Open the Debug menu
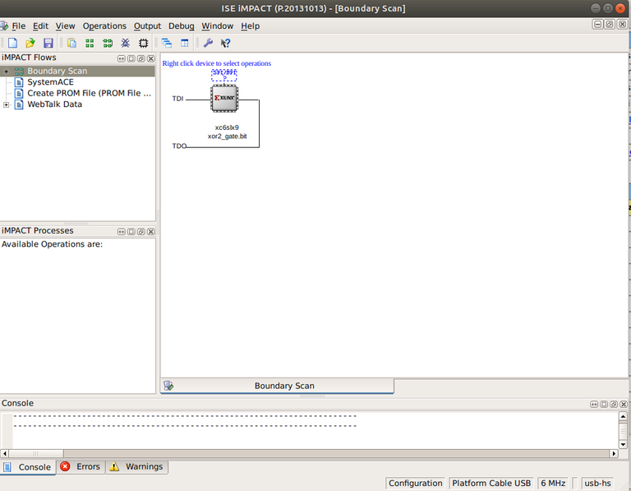The height and width of the screenshot is (491, 631). (x=181, y=26)
